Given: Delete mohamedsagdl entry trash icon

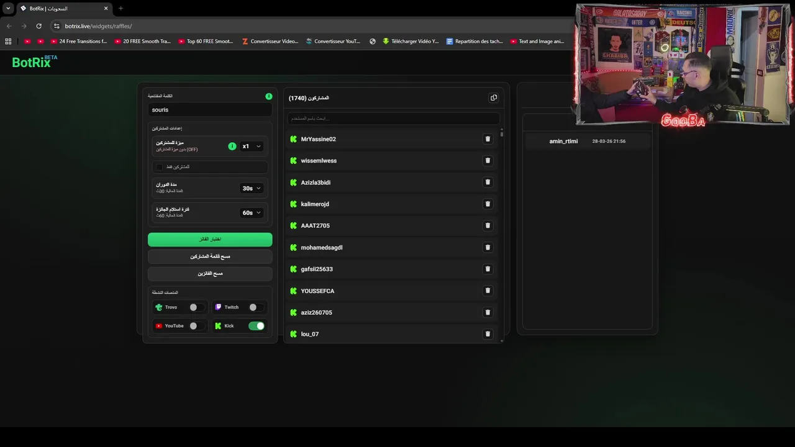Looking at the screenshot, I should coord(488,247).
